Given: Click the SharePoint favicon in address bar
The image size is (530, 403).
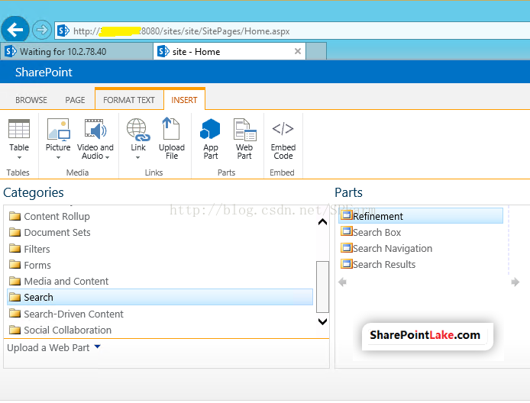Looking at the screenshot, I should coord(63,31).
